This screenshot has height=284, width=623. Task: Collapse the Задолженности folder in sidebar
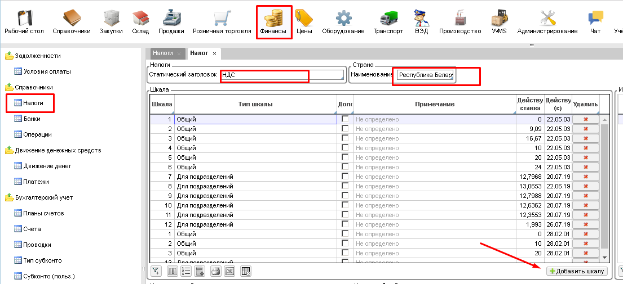click(9, 56)
